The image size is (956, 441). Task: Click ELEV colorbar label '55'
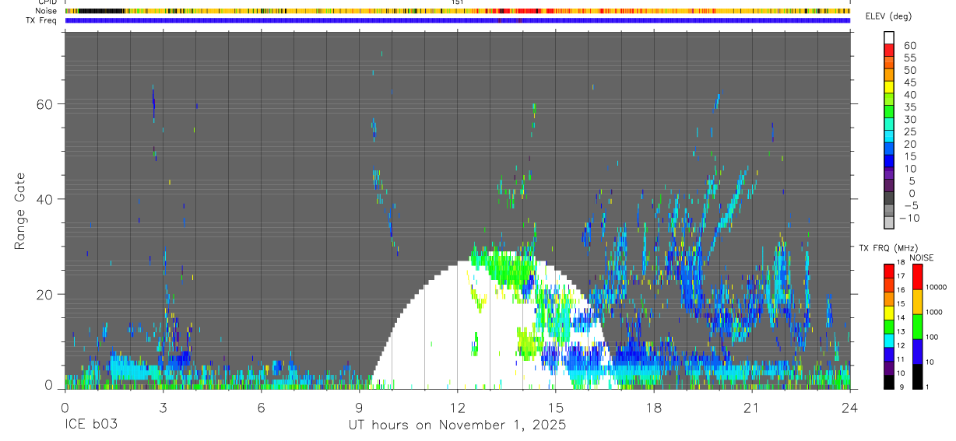[909, 58]
